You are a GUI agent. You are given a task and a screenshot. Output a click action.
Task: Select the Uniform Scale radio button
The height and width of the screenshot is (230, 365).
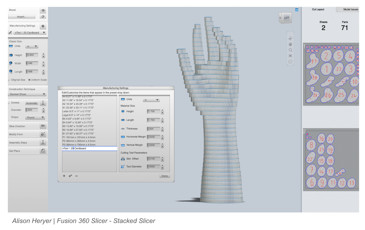point(30,80)
